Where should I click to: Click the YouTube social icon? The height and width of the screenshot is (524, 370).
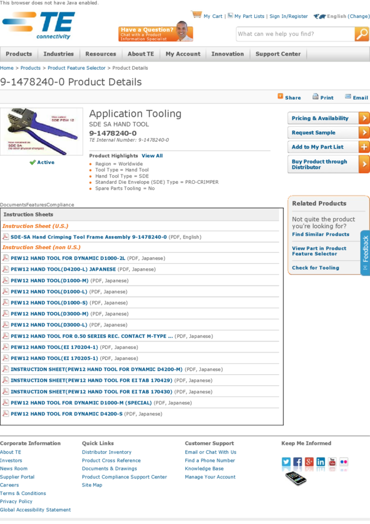(332, 462)
